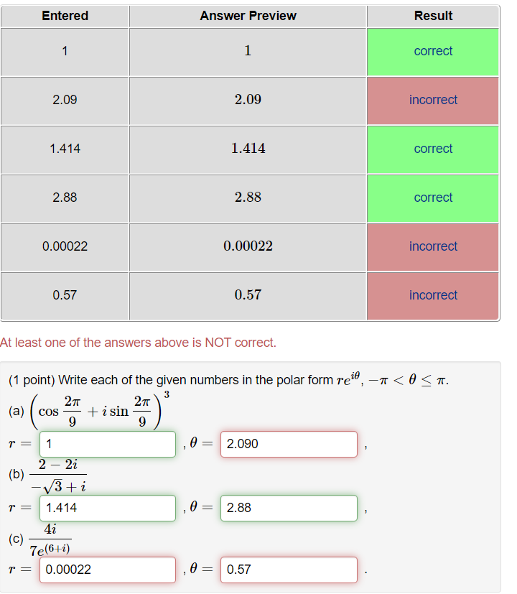This screenshot has width=517, height=594.
Task: Click the 0.00022 preview cell in the table
Action: (x=248, y=246)
